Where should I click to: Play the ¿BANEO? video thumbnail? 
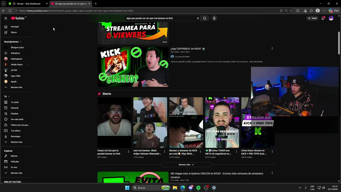133,67
